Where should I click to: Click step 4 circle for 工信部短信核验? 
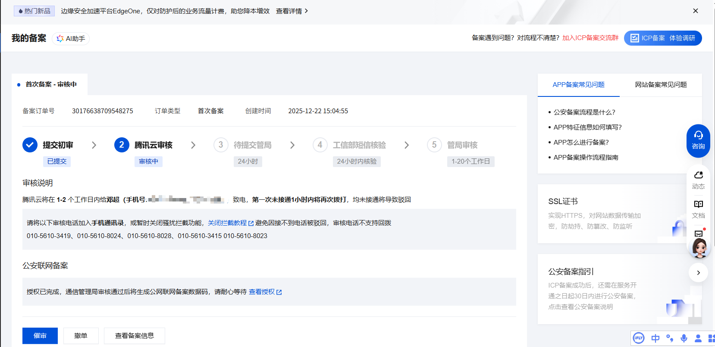(x=320, y=145)
